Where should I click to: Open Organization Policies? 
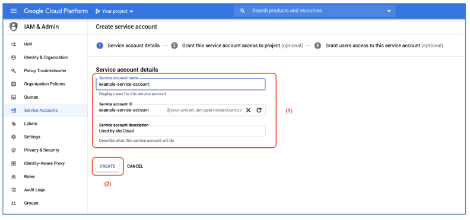[x=45, y=84]
